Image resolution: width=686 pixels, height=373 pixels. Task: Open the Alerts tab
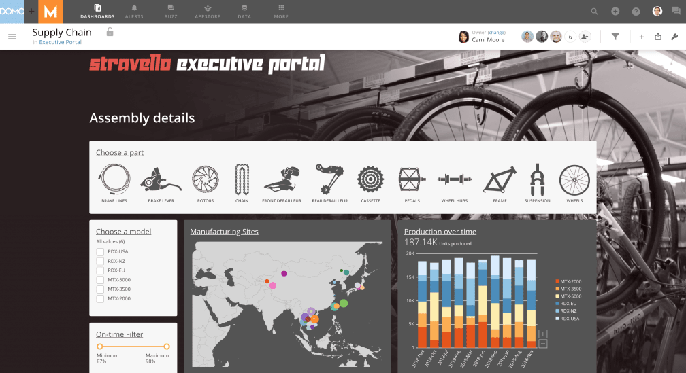pyautogui.click(x=134, y=12)
